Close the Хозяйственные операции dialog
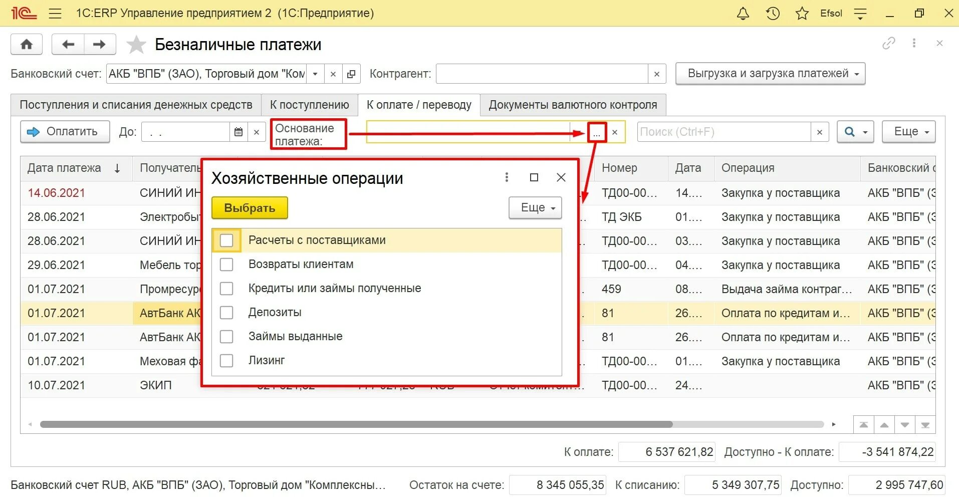959x502 pixels. tap(561, 177)
